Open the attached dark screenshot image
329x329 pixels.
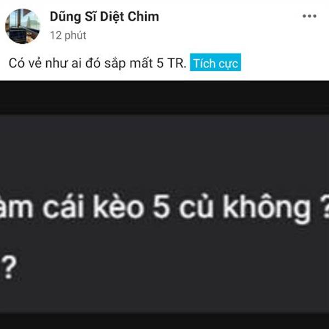click(x=164, y=205)
